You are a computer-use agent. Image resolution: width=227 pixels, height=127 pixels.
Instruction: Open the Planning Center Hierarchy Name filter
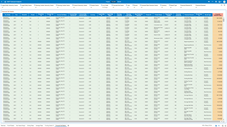(44, 6)
